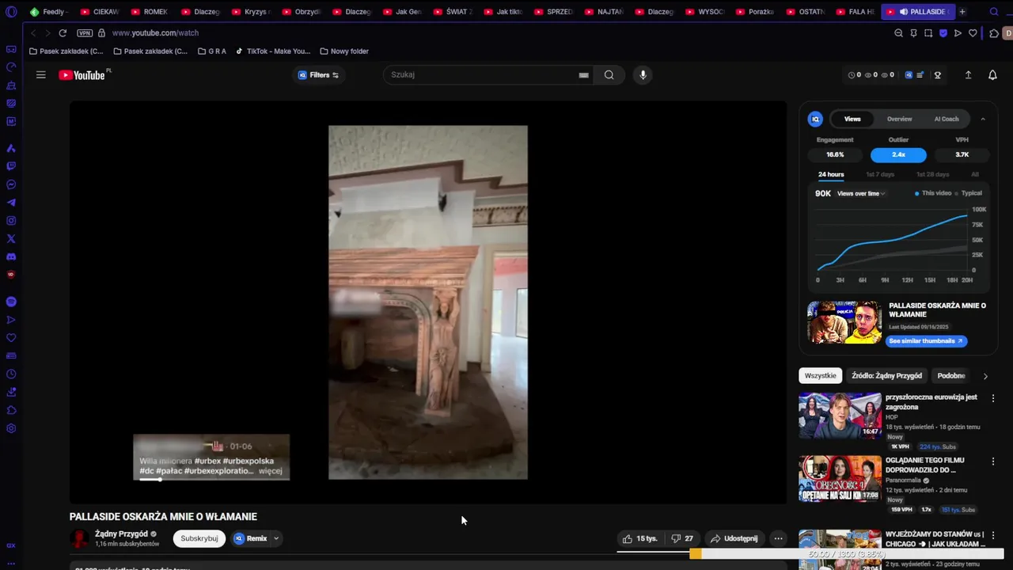Screen dimensions: 1013x570
Task: Open the YouTube hamburger guide menu
Action: 41,75
